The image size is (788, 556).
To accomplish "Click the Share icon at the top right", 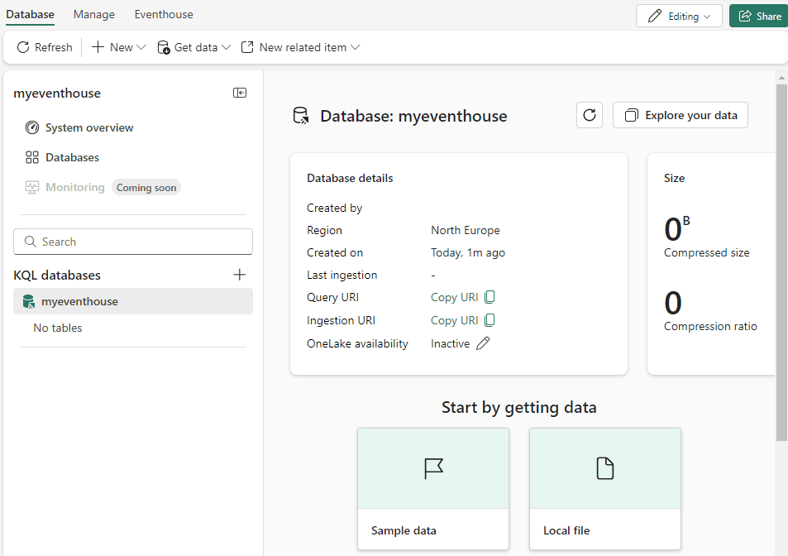I will (x=745, y=16).
